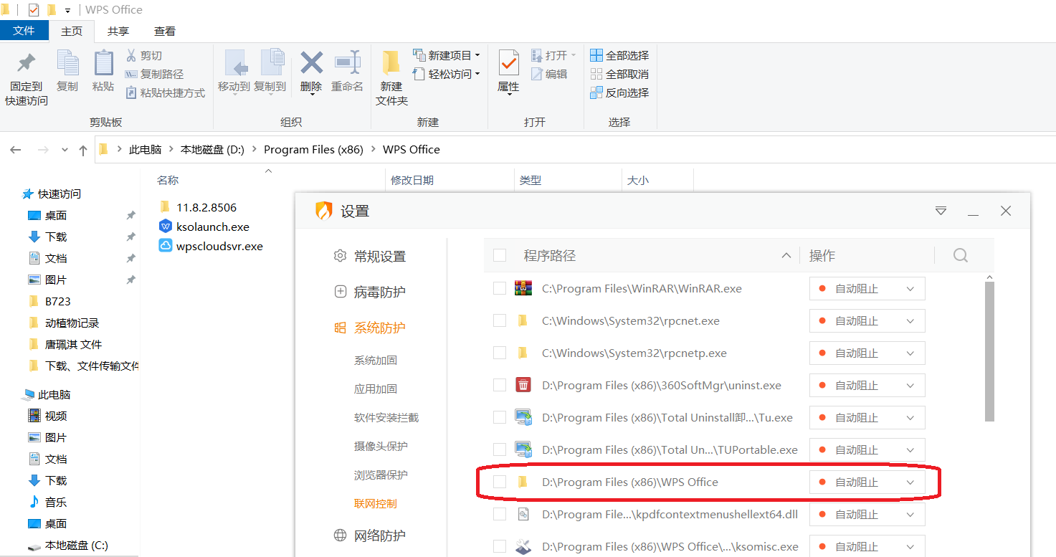Viewport: 1056px width, 557px height.
Task: Open Local Disk (C:) in sidebar
Action: point(76,545)
